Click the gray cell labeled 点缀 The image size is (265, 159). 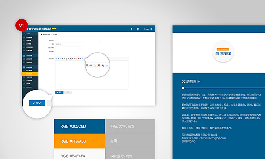[130, 141]
